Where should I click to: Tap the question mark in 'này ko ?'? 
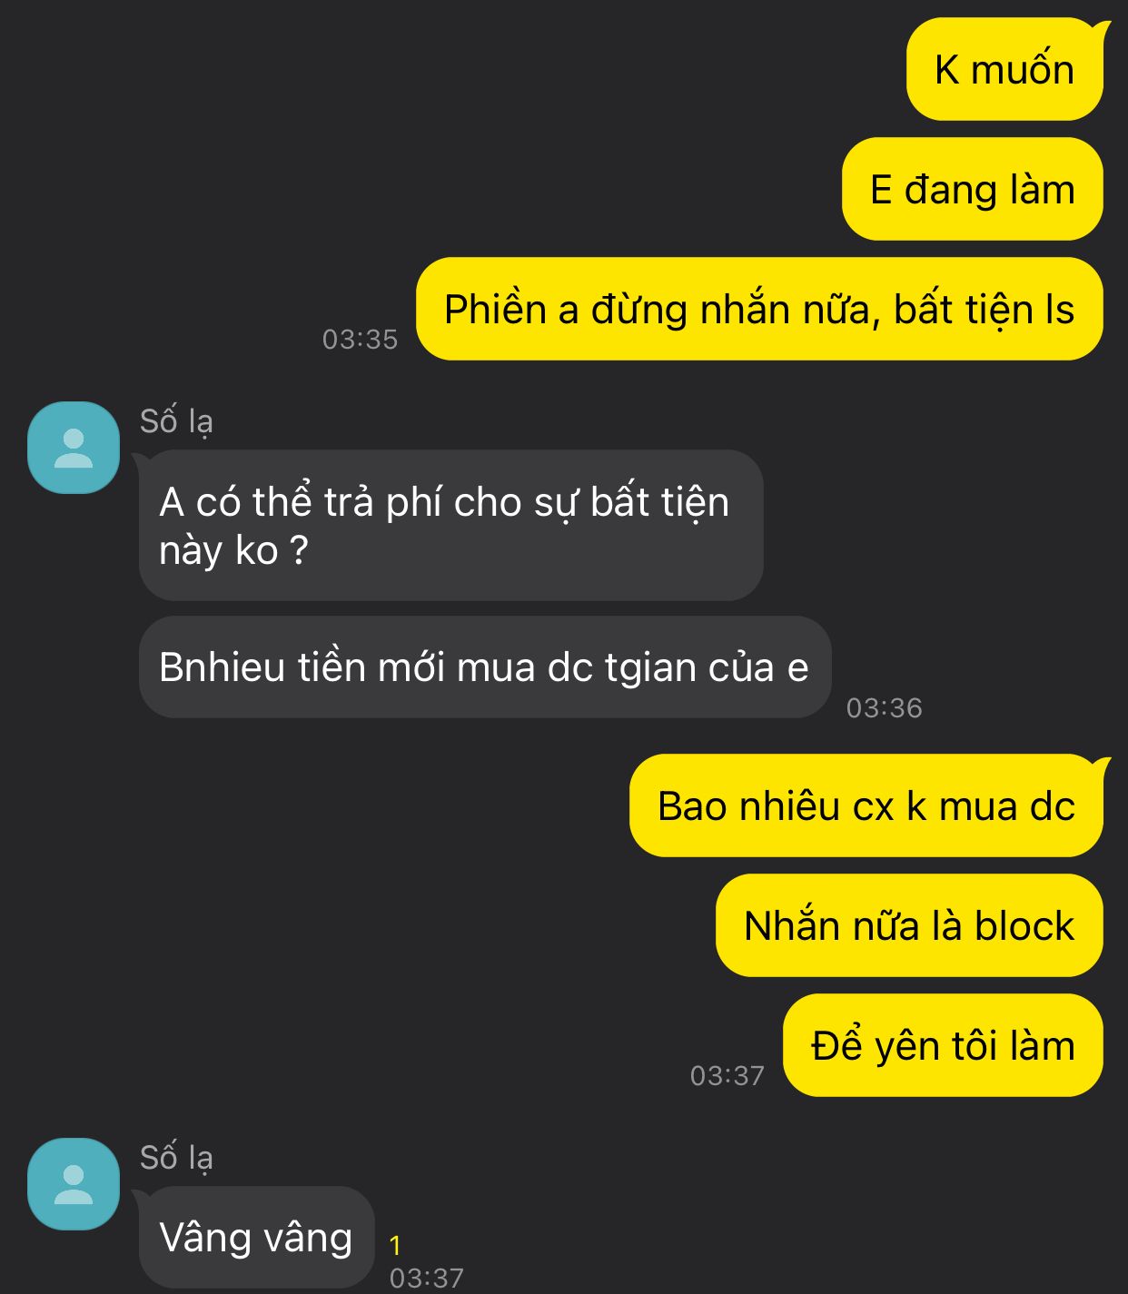(299, 550)
